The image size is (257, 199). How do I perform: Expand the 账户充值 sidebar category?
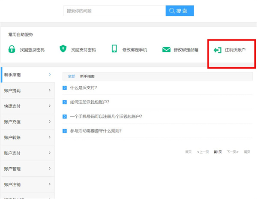tap(27, 122)
